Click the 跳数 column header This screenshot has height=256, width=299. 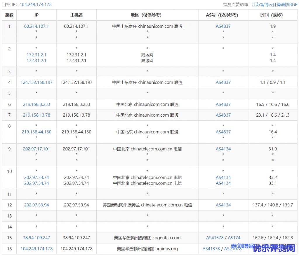[9, 15]
